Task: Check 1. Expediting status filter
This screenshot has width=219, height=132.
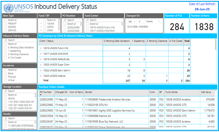Action: click(6, 51)
